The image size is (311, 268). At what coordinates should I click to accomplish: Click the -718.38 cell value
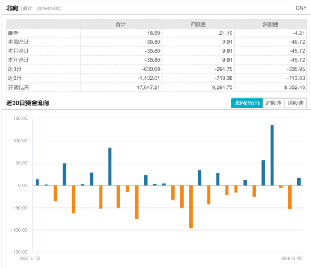(223, 78)
